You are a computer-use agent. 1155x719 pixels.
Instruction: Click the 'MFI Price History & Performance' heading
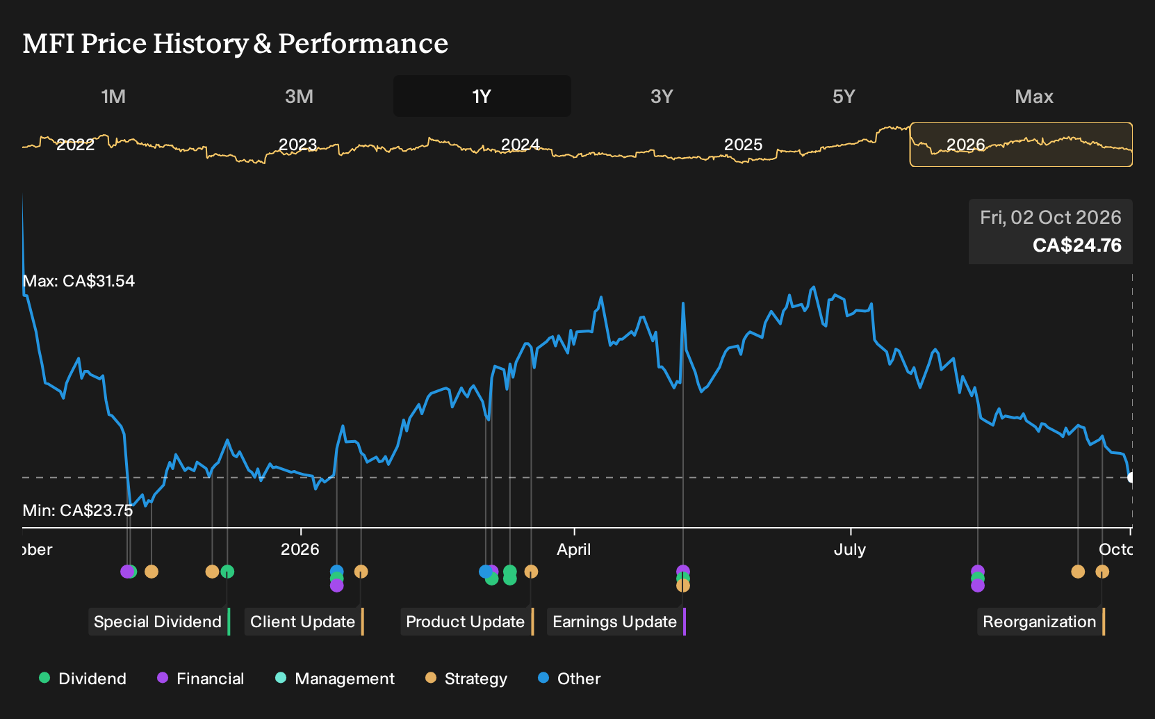(x=236, y=43)
